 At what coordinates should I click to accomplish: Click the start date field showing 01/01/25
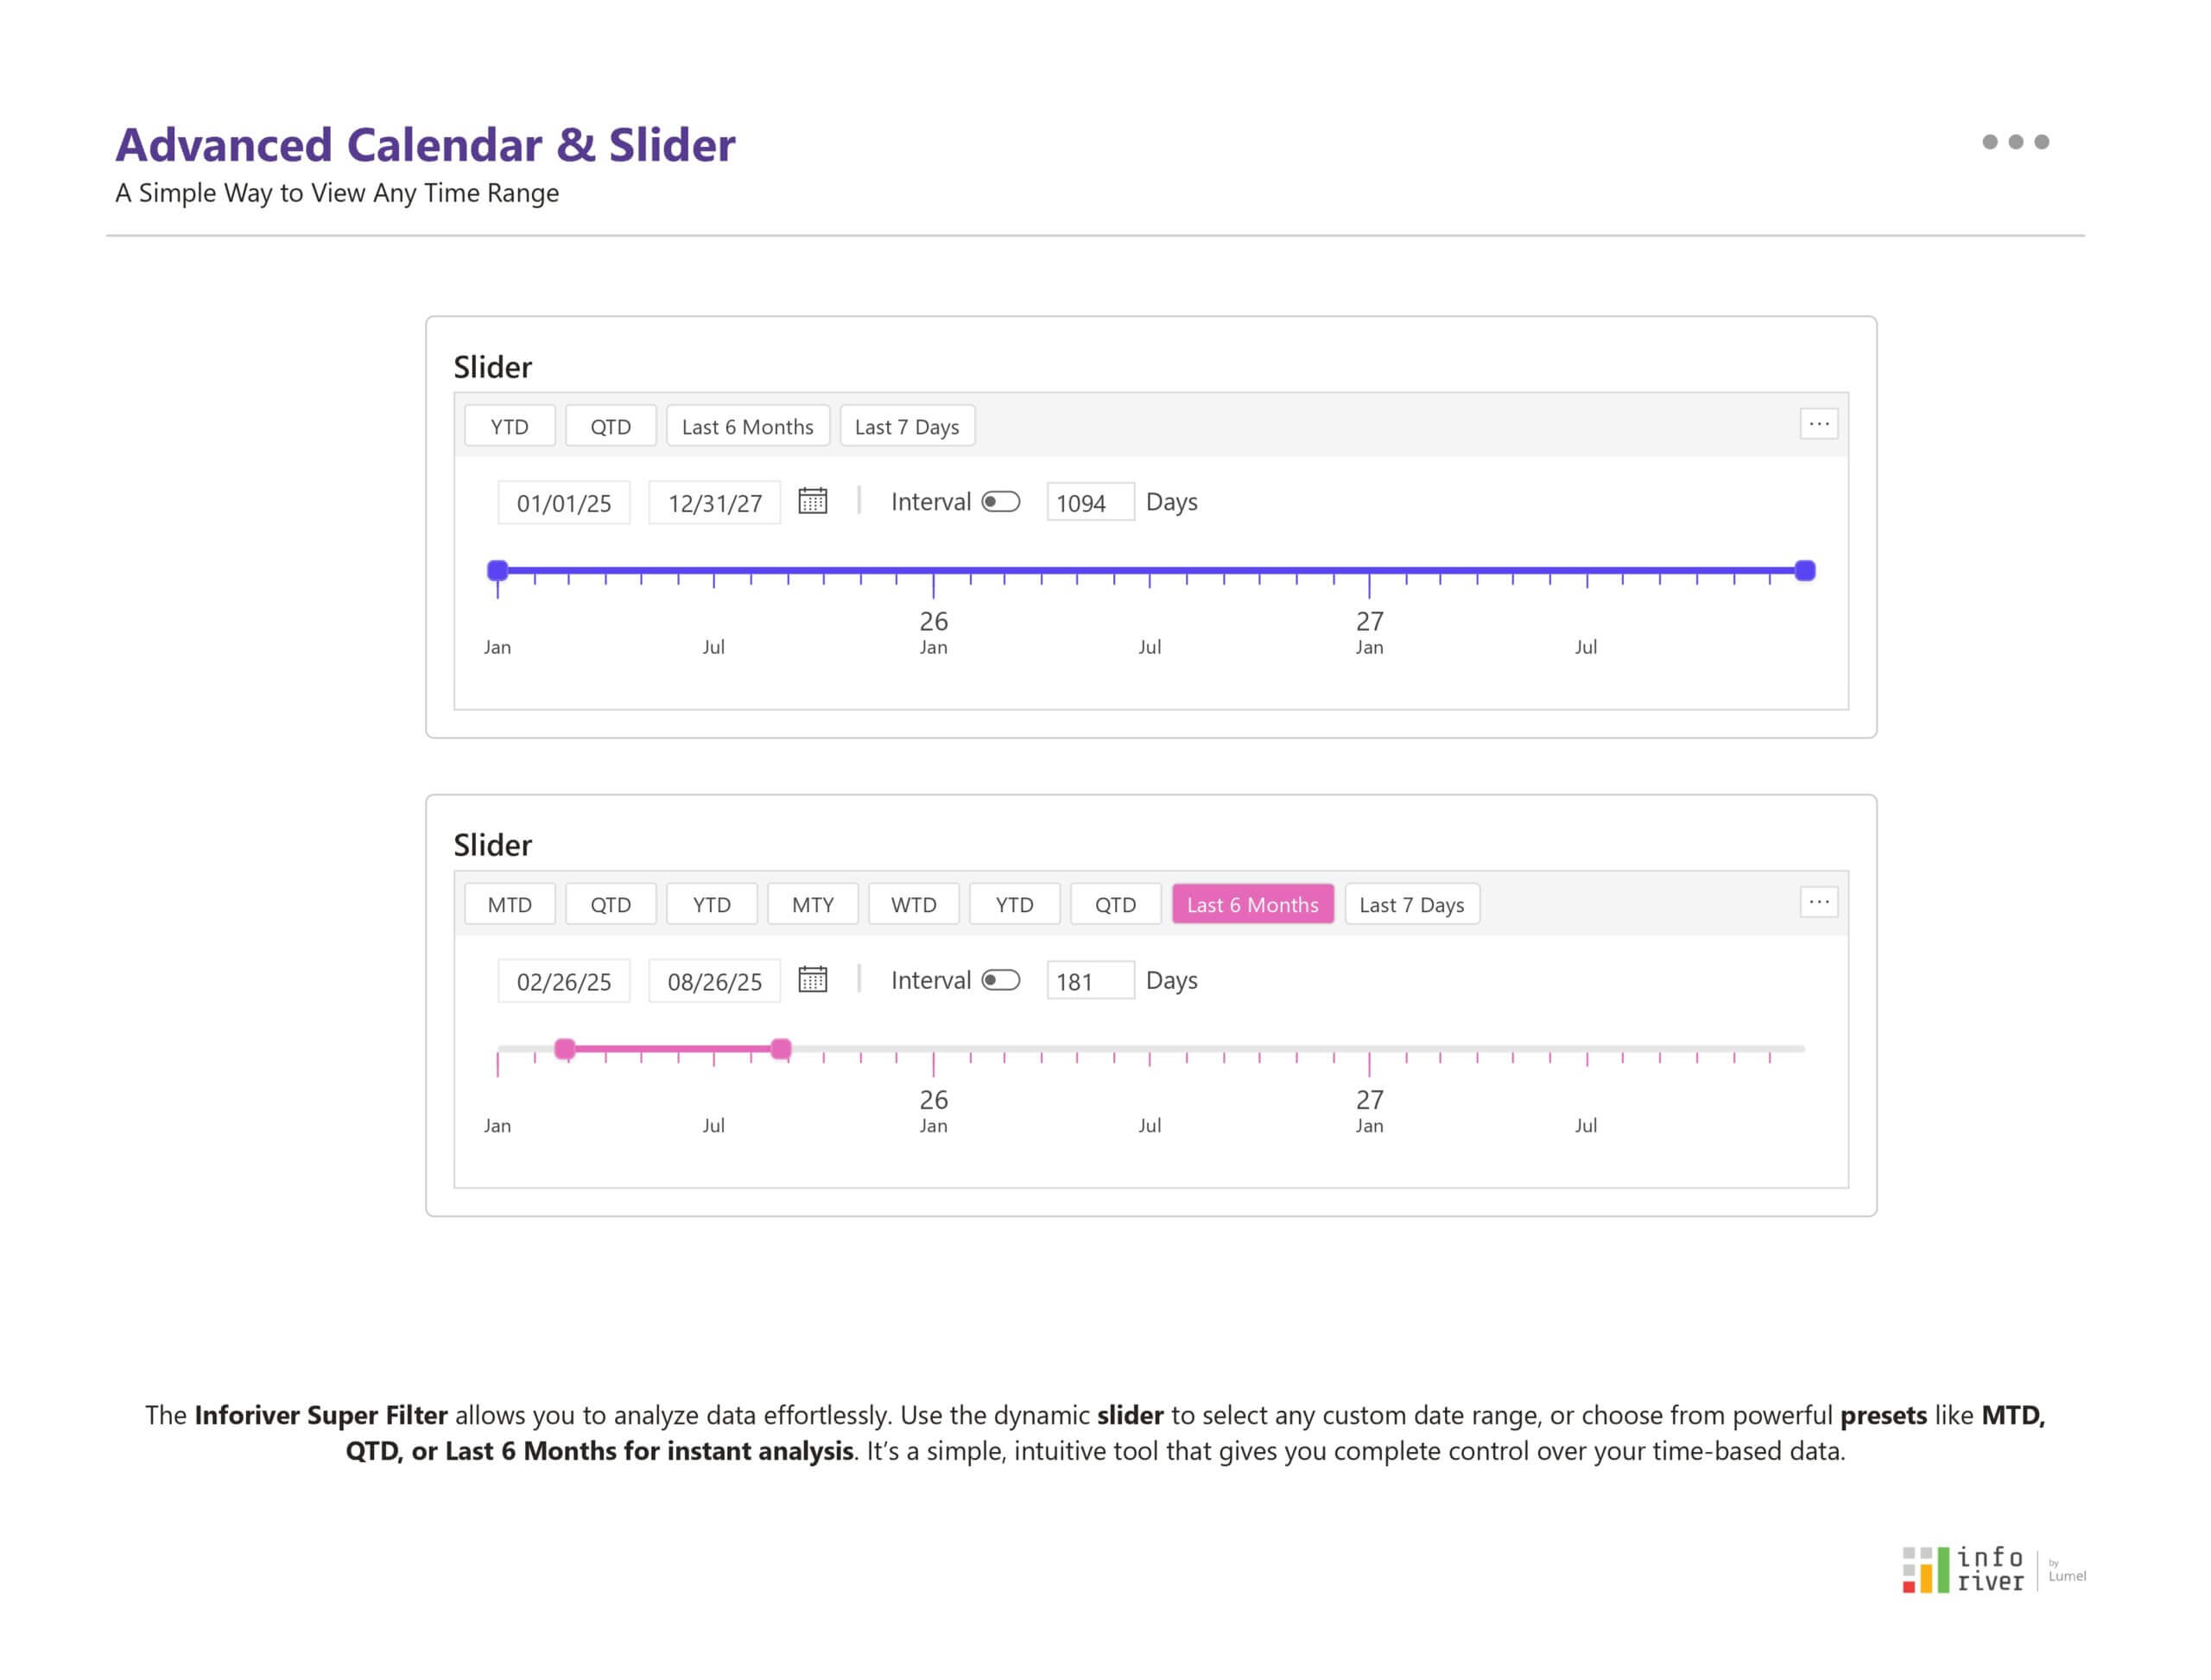pos(563,501)
